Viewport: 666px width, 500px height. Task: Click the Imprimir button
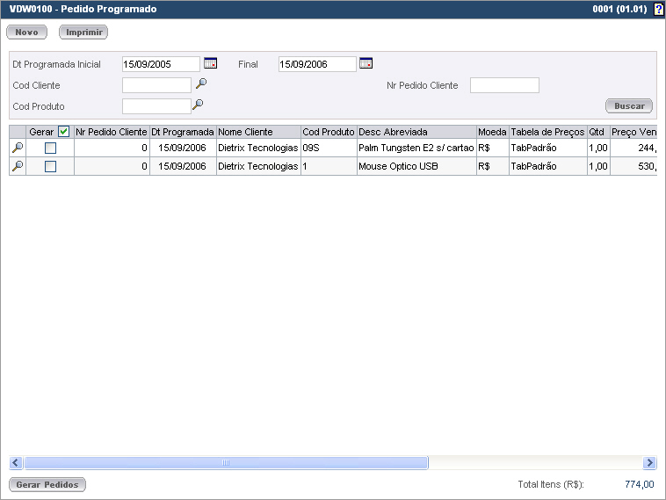point(83,33)
